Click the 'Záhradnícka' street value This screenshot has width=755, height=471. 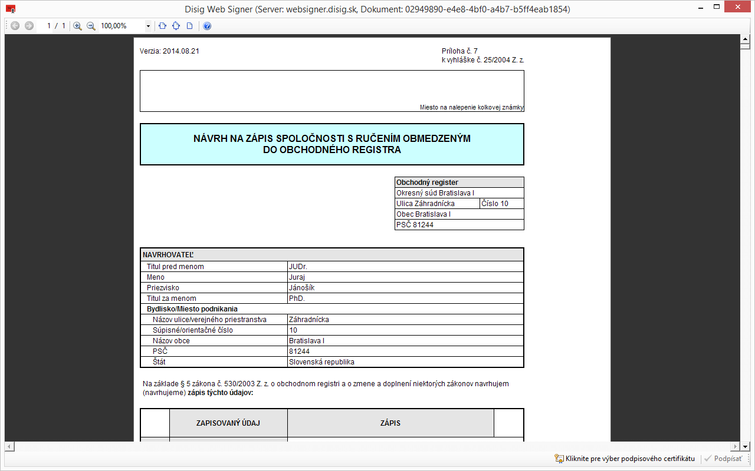tap(309, 320)
